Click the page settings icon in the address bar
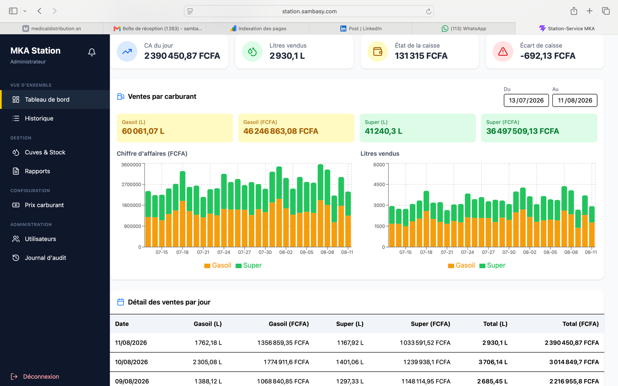This screenshot has width=618, height=386. pyautogui.click(x=190, y=12)
